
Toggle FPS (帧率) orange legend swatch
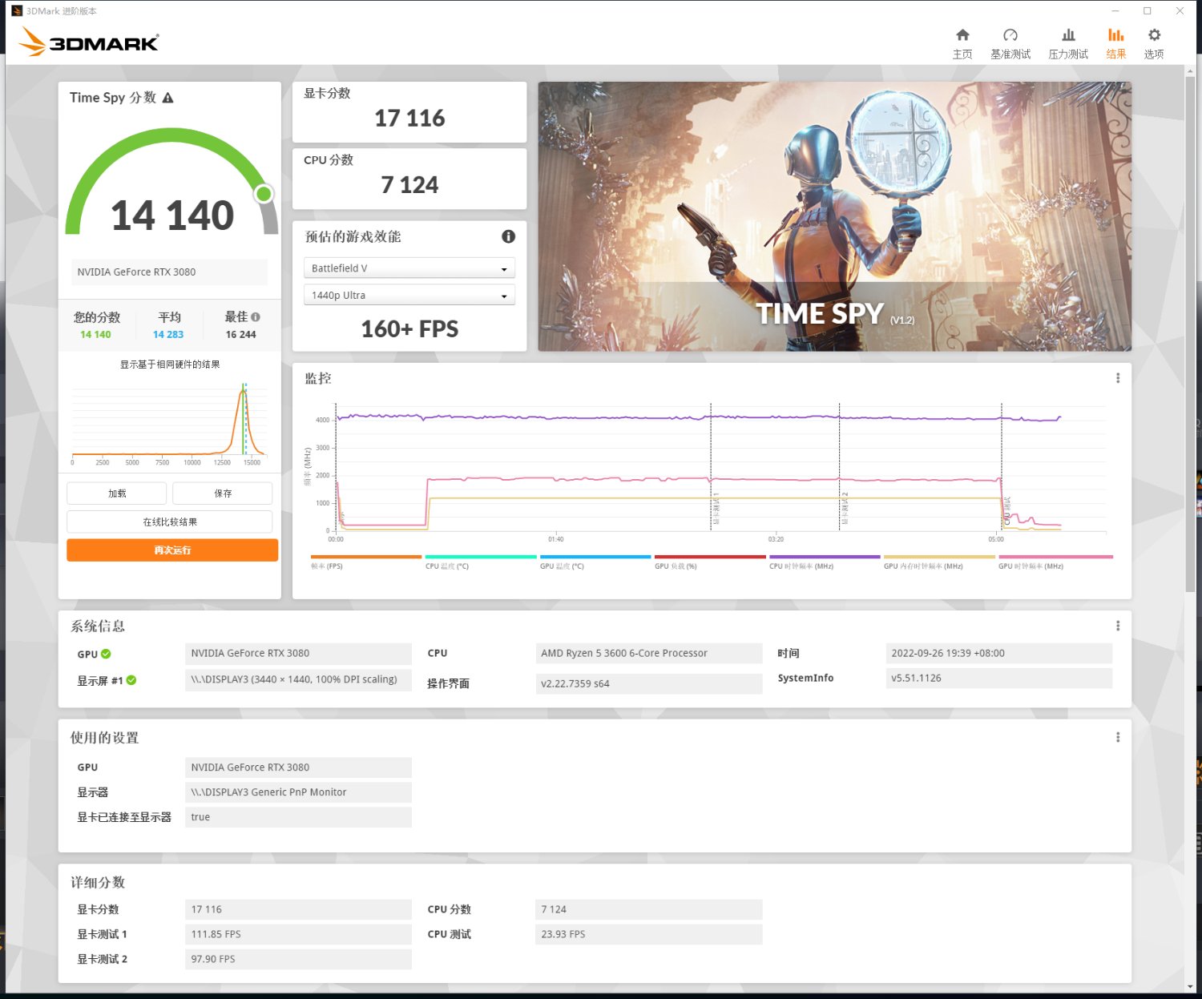365,557
